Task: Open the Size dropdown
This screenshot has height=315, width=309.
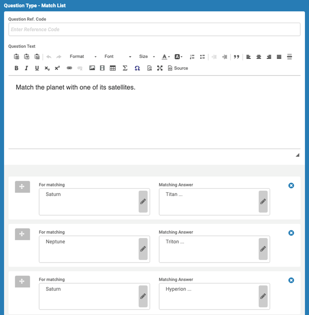Action: 147,57
